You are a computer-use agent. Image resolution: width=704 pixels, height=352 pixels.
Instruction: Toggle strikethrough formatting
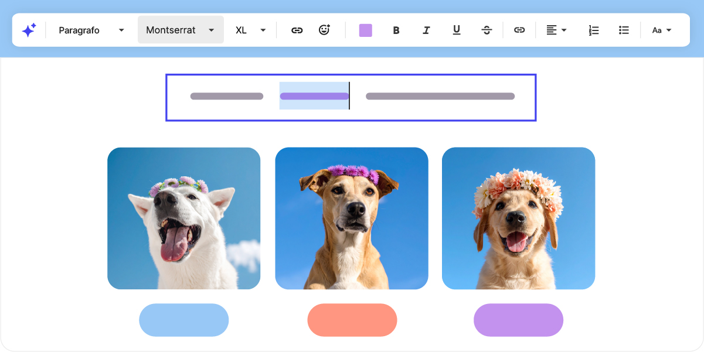point(487,30)
